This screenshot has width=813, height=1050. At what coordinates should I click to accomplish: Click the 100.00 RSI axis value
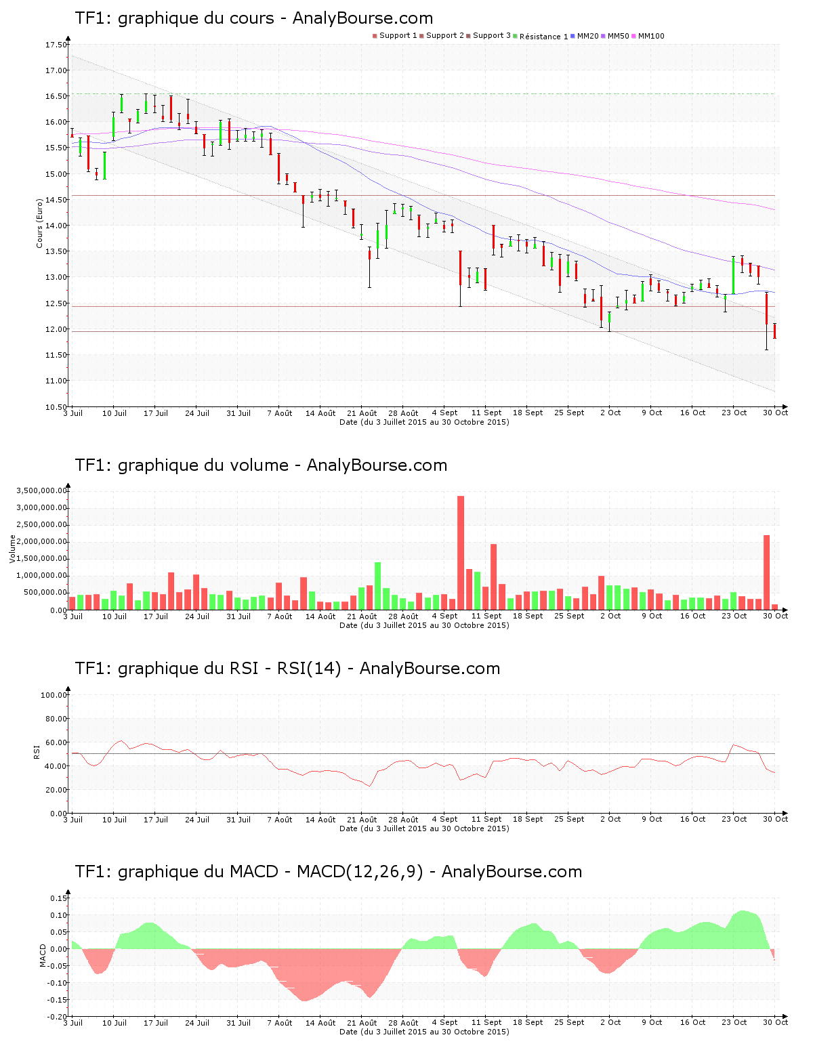tap(54, 695)
